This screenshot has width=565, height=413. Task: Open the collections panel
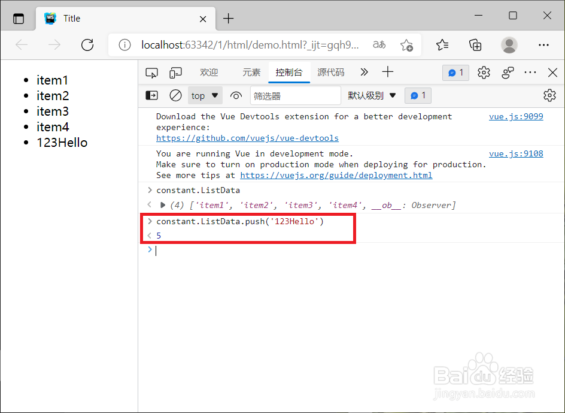click(x=475, y=45)
